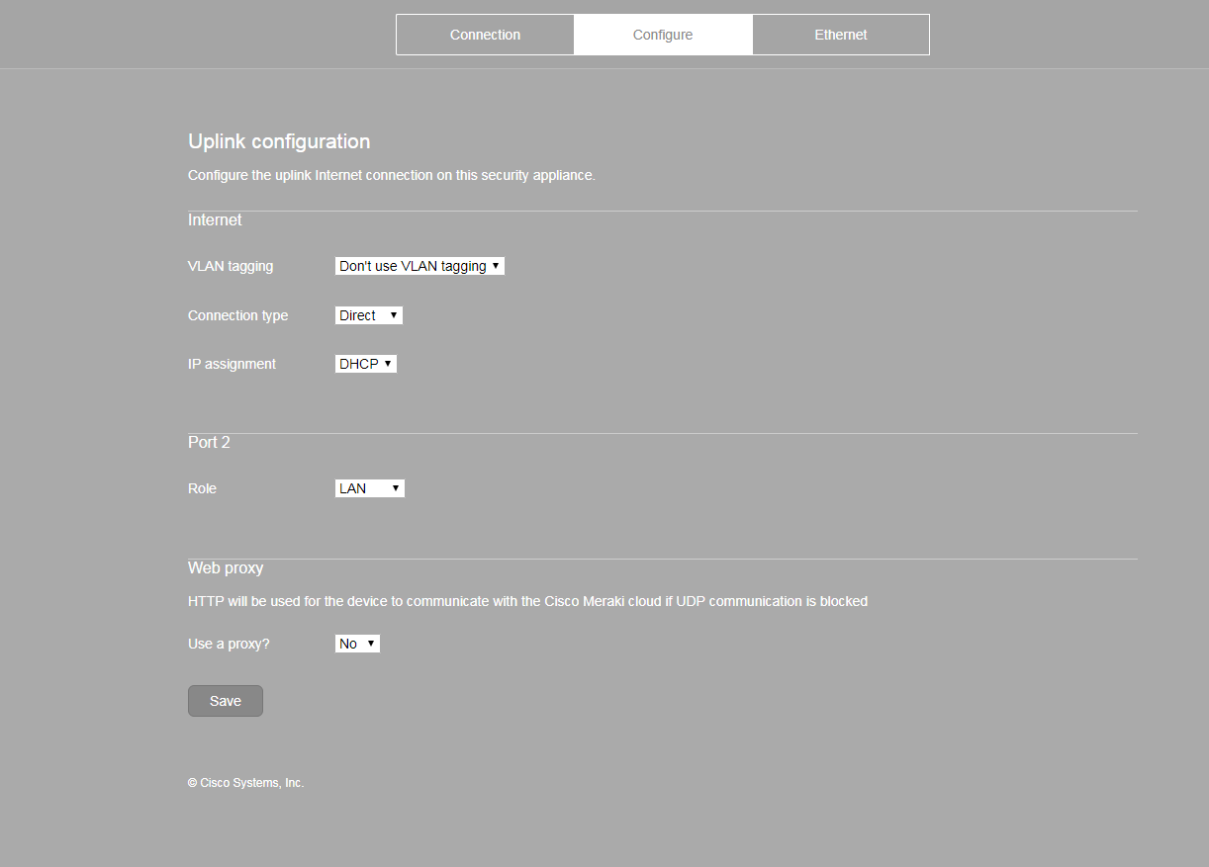Image resolution: width=1209 pixels, height=867 pixels.
Task: Switch to the Connection tab
Action: click(485, 35)
